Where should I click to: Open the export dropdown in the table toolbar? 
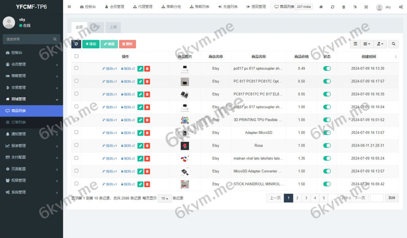[x=380, y=44]
